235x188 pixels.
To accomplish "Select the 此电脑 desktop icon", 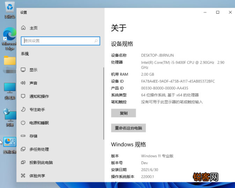I will point(10,91).
